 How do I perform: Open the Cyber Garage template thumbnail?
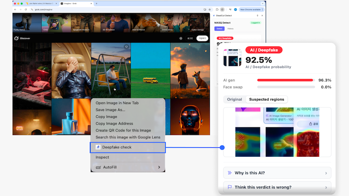point(200,23)
